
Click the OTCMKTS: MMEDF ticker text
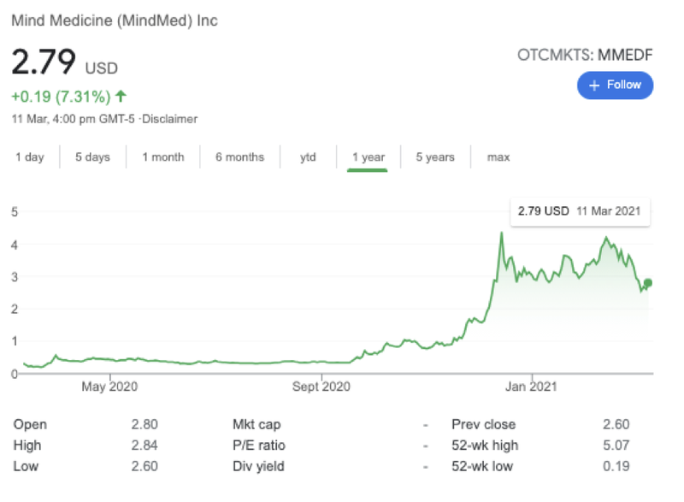pyautogui.click(x=585, y=55)
